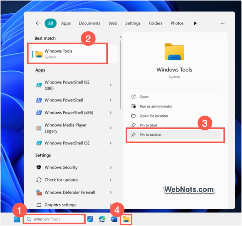Screen dimensions: 242x226
Task: Switch to the Web filter tab
Action: pos(113,23)
